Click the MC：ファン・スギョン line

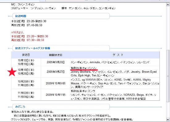pos(23,5)
